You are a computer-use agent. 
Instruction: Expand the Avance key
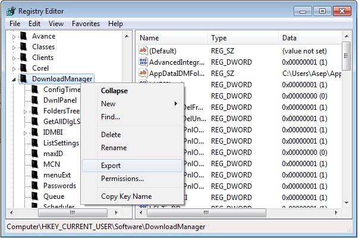tap(14, 37)
